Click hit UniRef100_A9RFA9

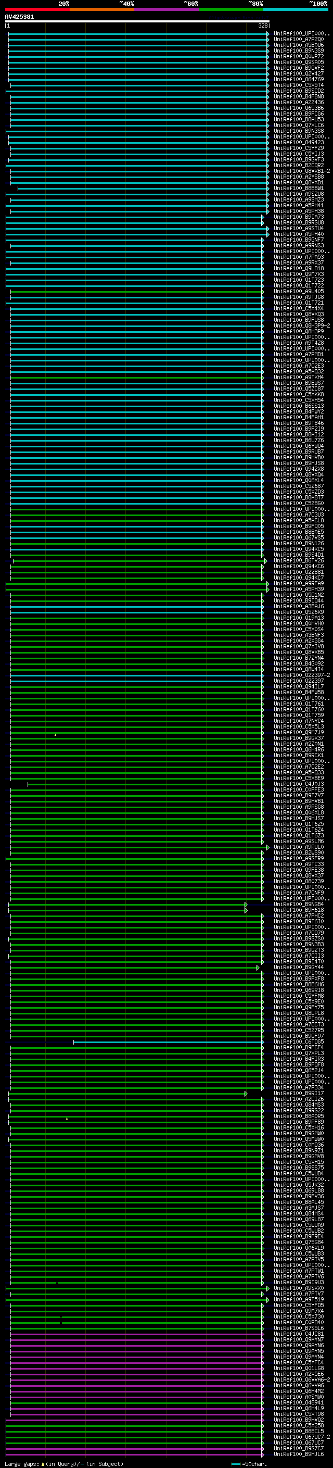pyautogui.click(x=299, y=584)
